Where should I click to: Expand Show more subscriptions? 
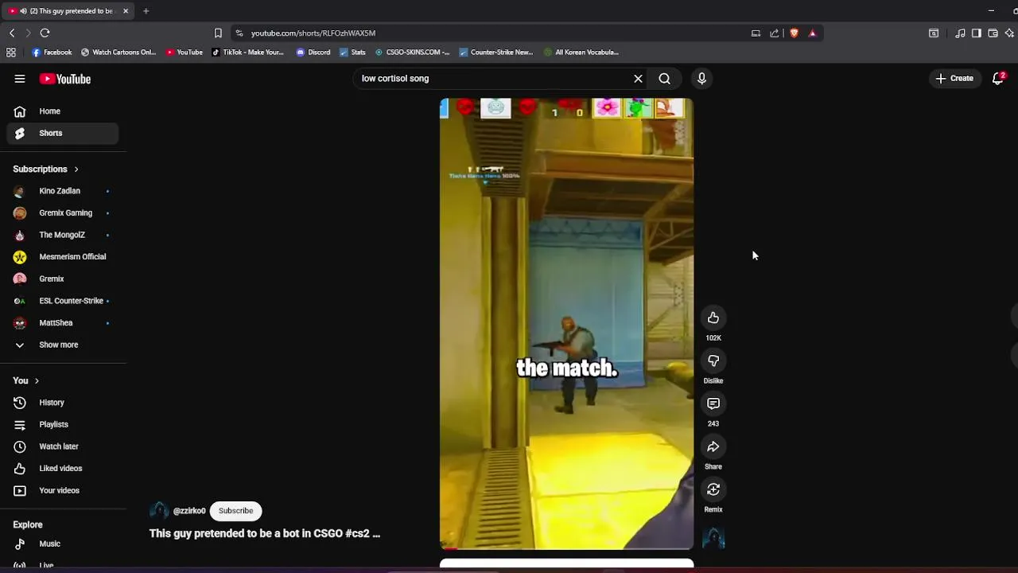63,345
